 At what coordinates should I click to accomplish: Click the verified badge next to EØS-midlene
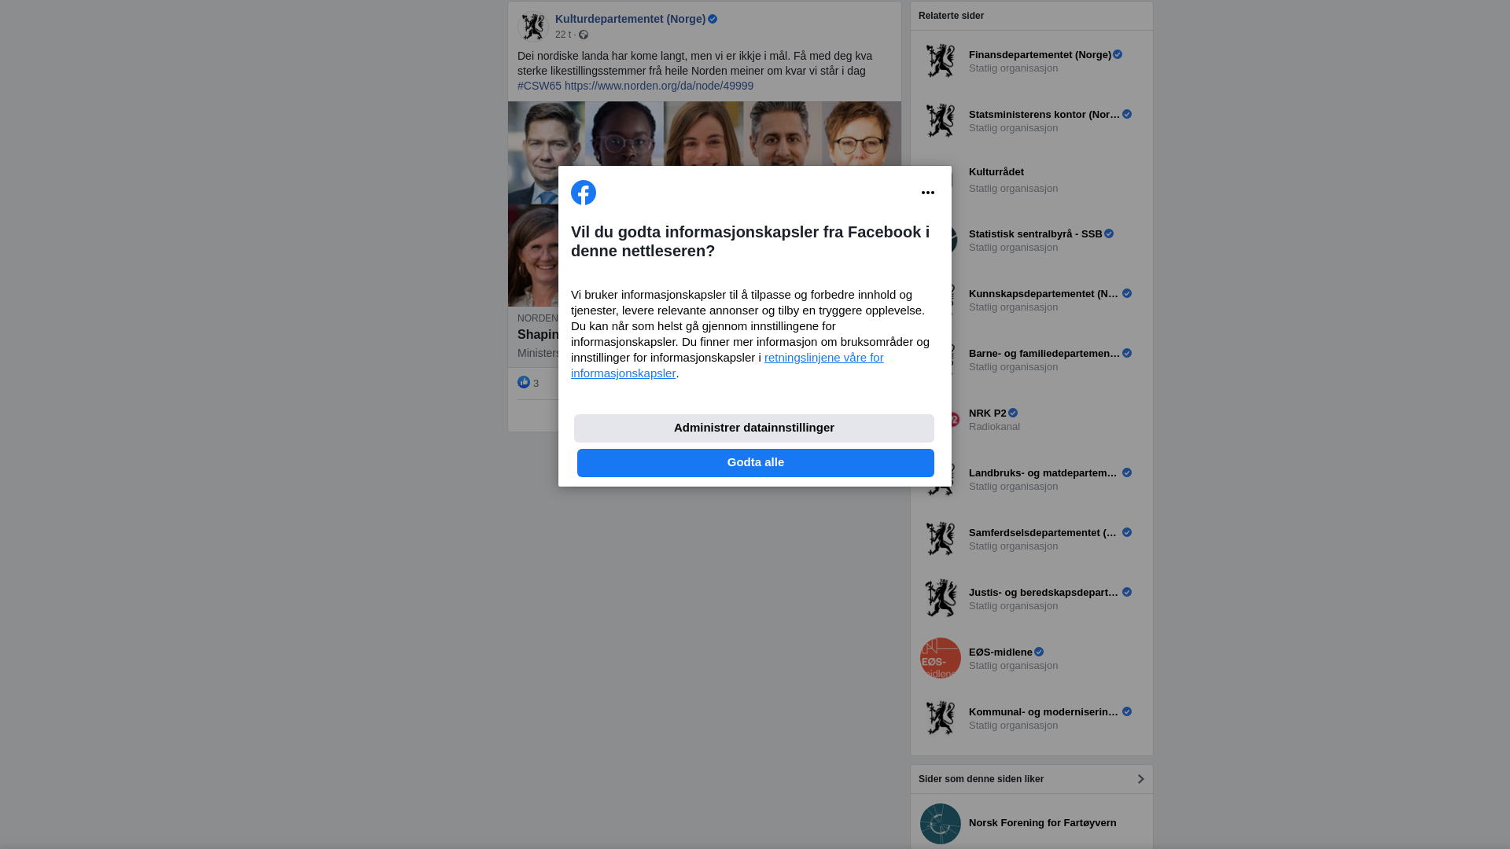click(x=1039, y=652)
